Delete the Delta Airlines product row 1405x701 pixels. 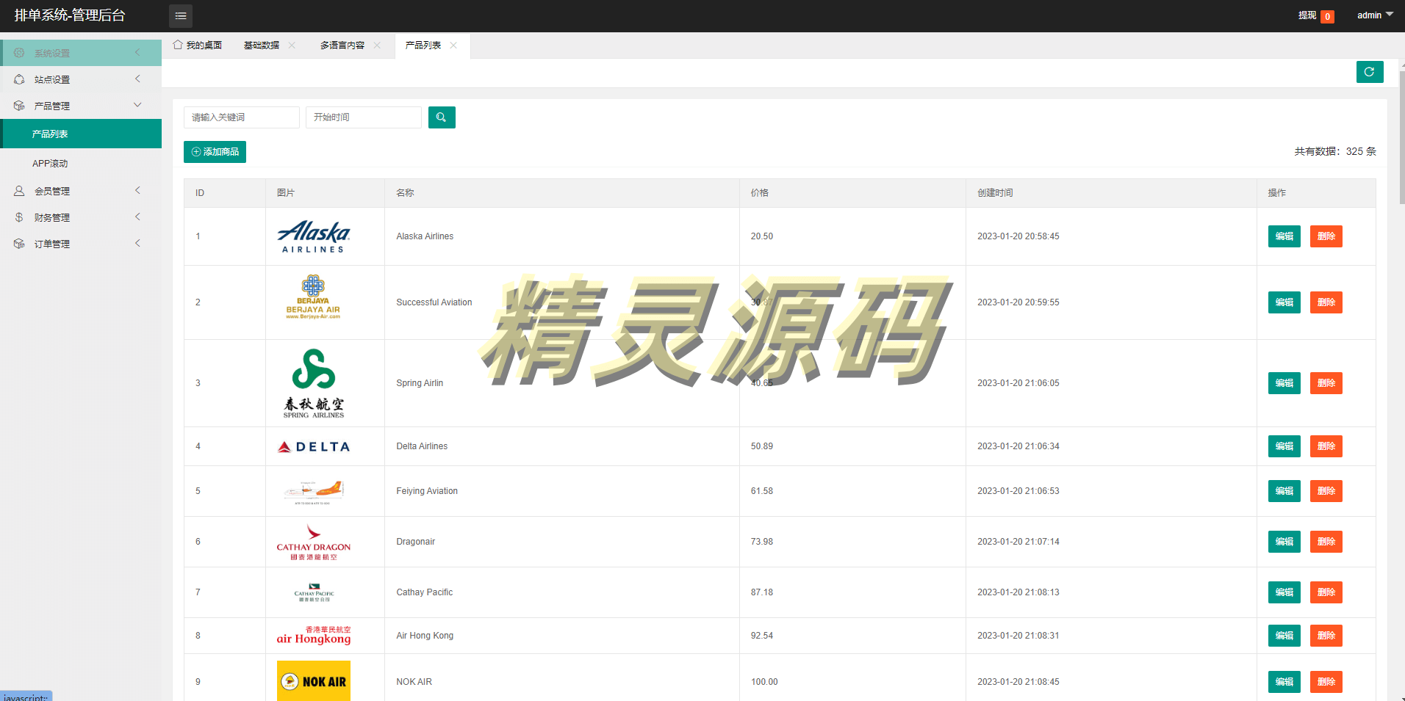pyautogui.click(x=1326, y=446)
